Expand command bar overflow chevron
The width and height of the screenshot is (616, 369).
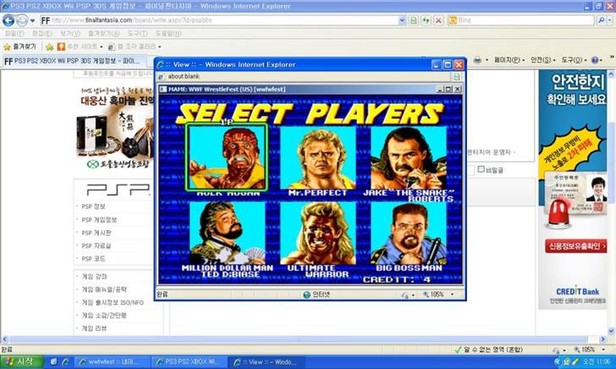[x=612, y=57]
